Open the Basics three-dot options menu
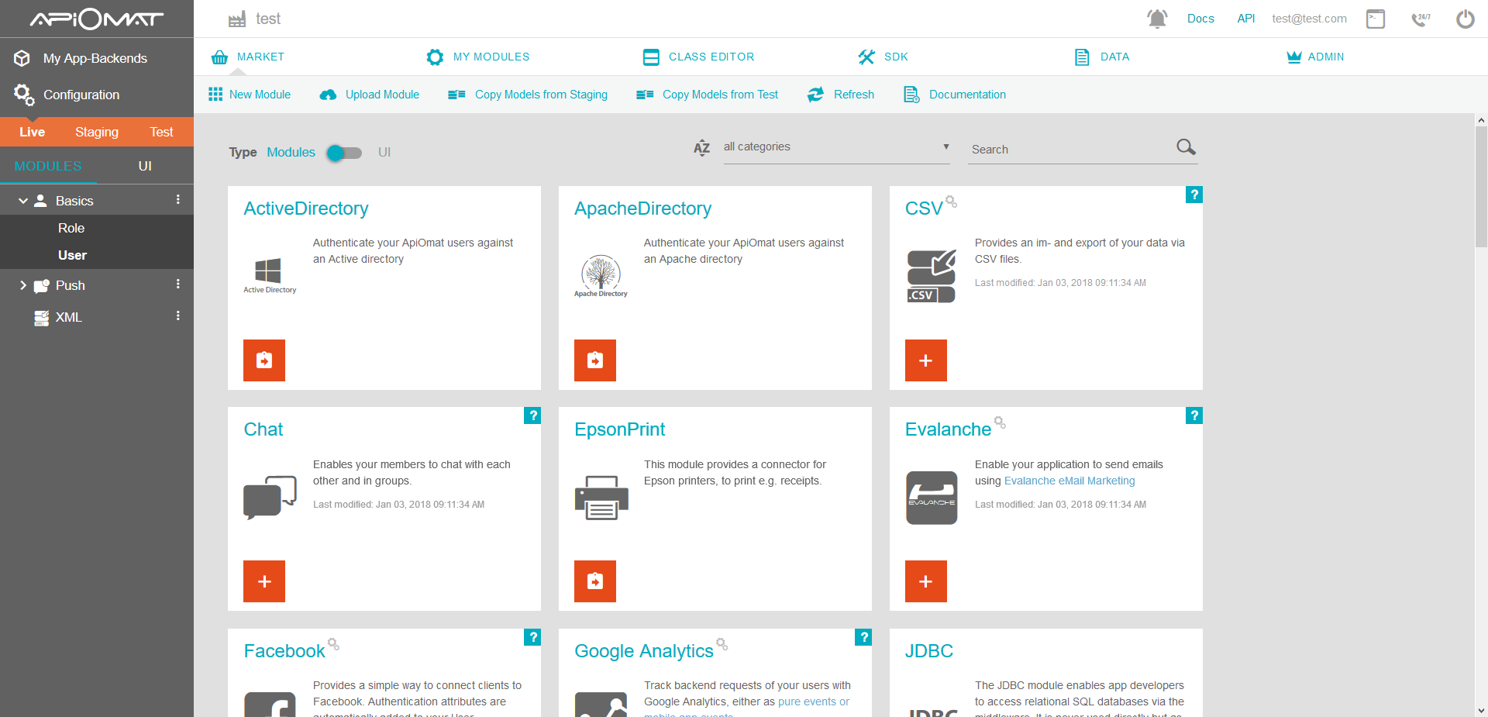This screenshot has height=717, width=1488. (x=178, y=200)
